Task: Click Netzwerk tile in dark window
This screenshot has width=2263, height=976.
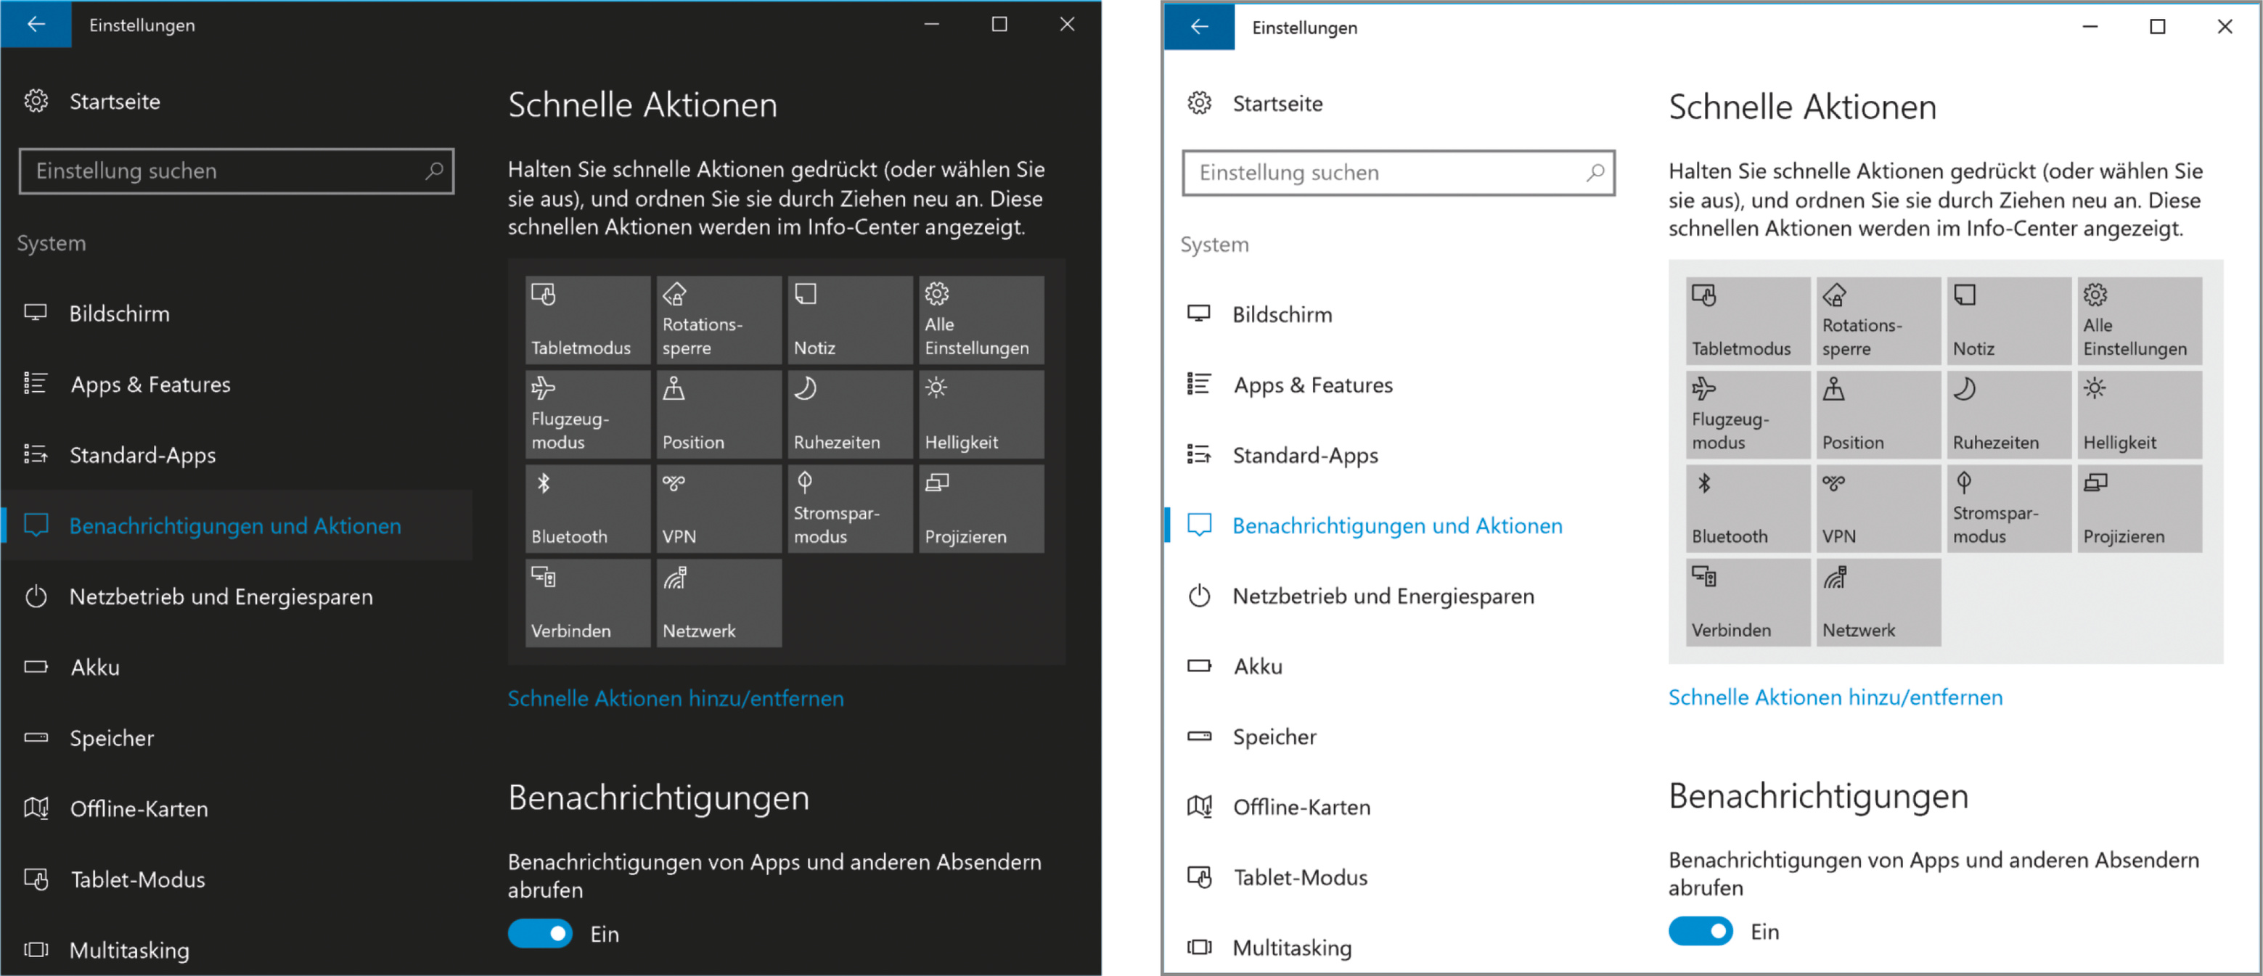Action: (719, 602)
